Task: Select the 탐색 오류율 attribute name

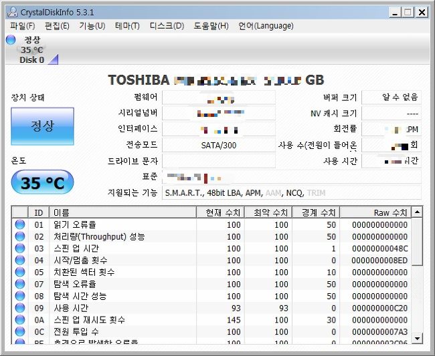Action: coord(75,284)
